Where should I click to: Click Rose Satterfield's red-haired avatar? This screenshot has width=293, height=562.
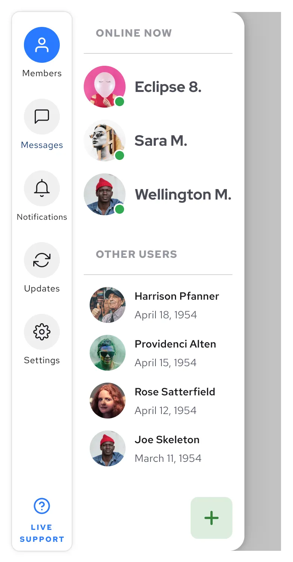tap(108, 401)
